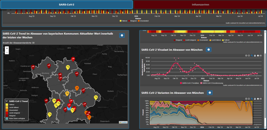Reset Viruslast chart axes with home icon
This screenshot has height=130, width=267.
[x=258, y=55]
